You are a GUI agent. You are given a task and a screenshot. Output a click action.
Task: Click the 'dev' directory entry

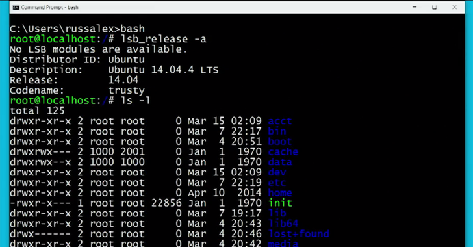[277, 172]
